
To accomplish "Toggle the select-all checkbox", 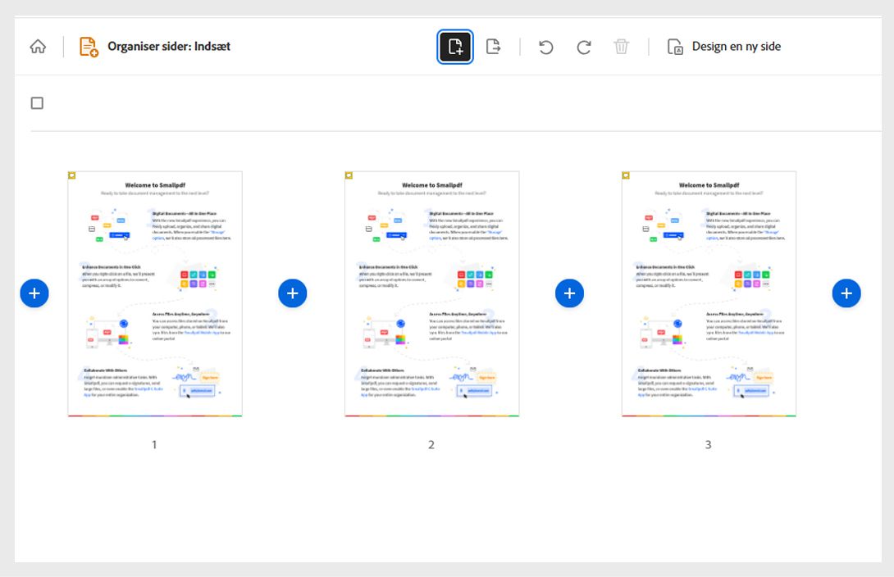I will (x=37, y=102).
